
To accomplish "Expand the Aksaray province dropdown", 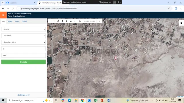I will pyautogui.click(x=24, y=29).
